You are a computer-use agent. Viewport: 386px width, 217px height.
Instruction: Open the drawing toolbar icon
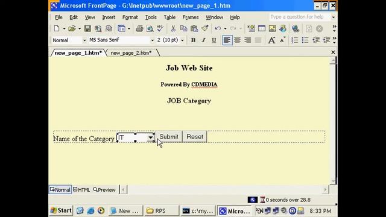(x=283, y=28)
